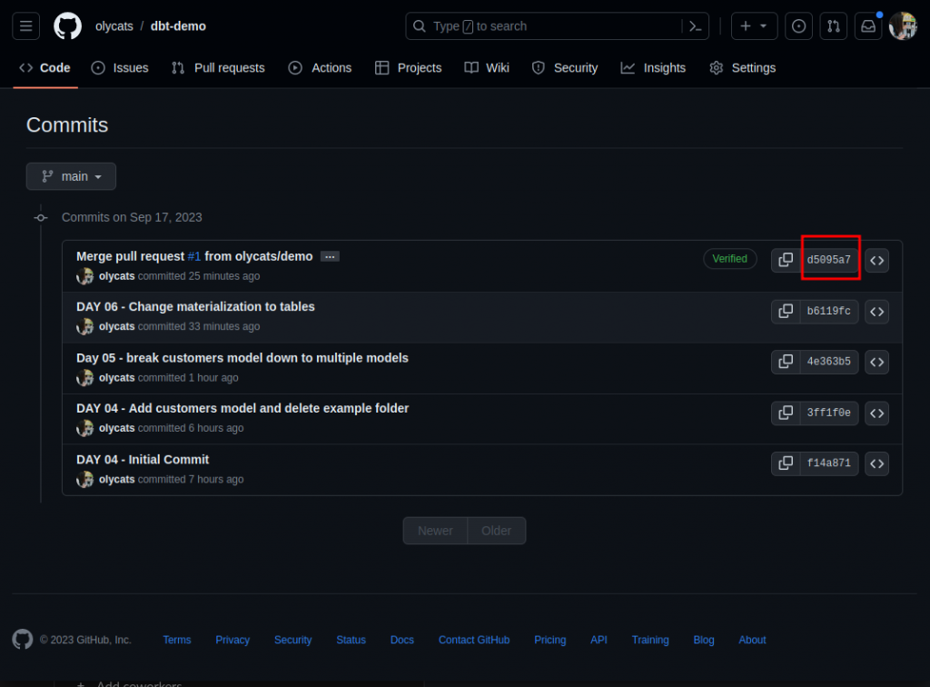
Task: Switch to the Projects tab
Action: [409, 67]
